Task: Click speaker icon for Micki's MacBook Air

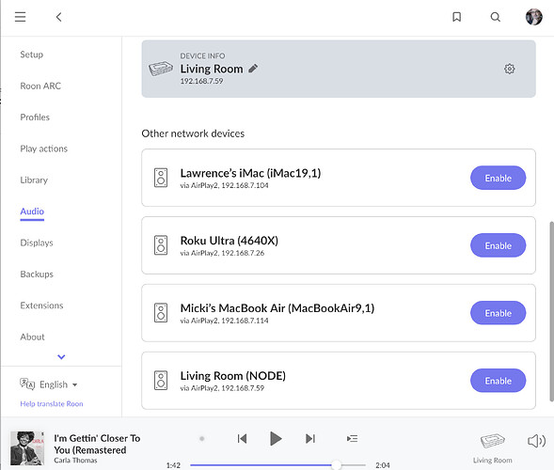Action: 161,312
